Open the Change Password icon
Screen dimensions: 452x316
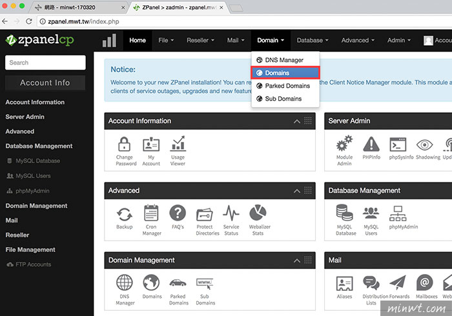coord(124,144)
